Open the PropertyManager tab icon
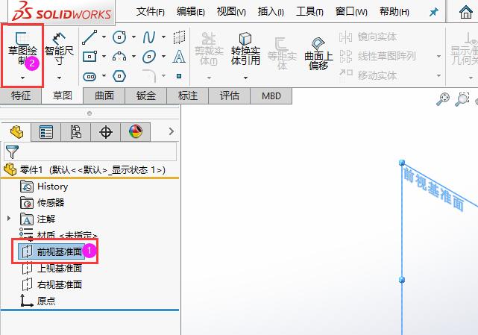 46,132
